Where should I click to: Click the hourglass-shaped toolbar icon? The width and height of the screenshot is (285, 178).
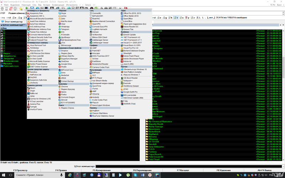6,9
